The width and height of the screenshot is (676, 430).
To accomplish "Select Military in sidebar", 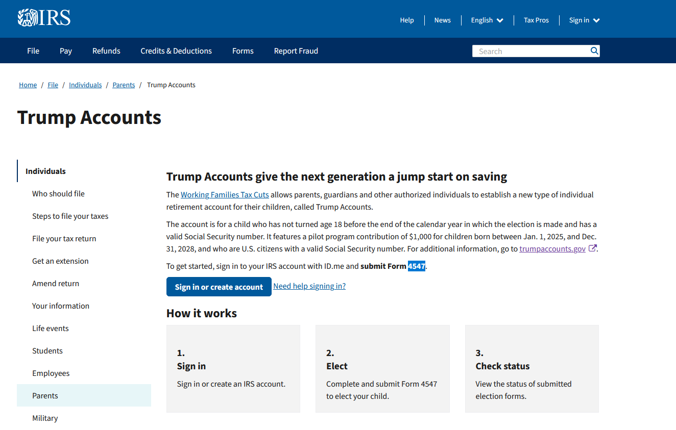I will point(45,418).
